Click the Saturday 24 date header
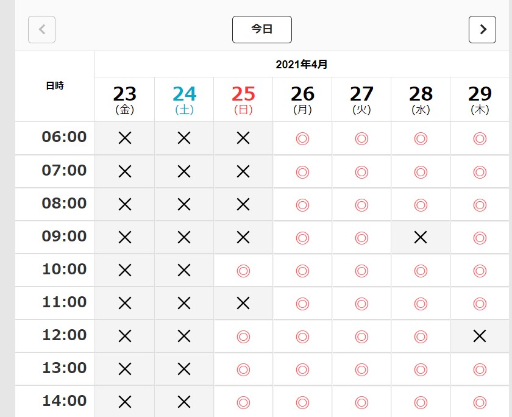Screen dimensions: 512x417 pyautogui.click(x=184, y=99)
